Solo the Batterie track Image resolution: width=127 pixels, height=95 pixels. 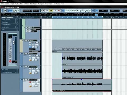[x=28, y=41]
